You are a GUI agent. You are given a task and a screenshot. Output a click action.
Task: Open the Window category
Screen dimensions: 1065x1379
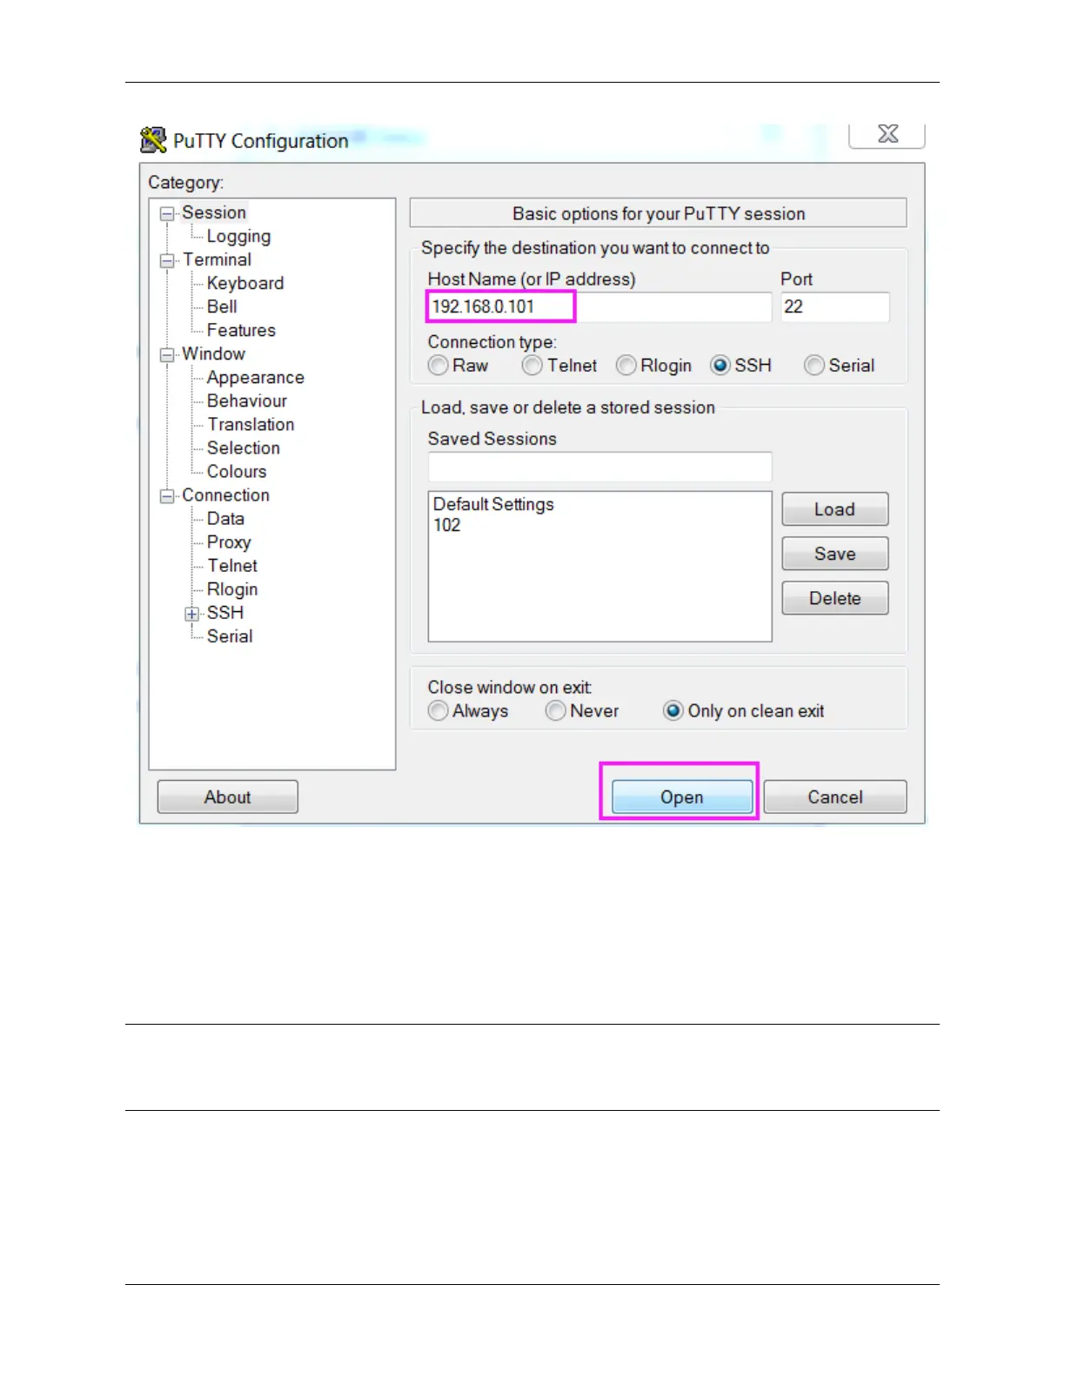coord(213,353)
